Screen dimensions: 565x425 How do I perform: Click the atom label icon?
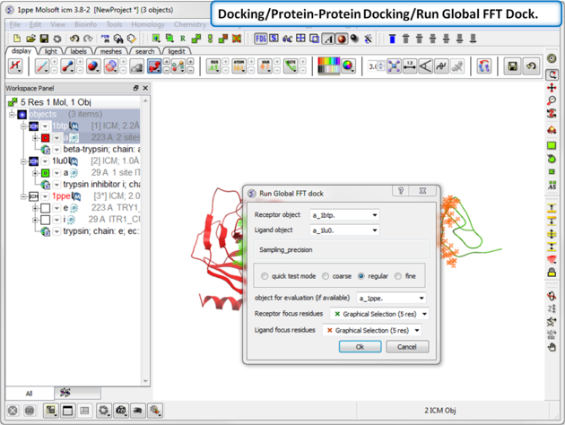[239, 66]
